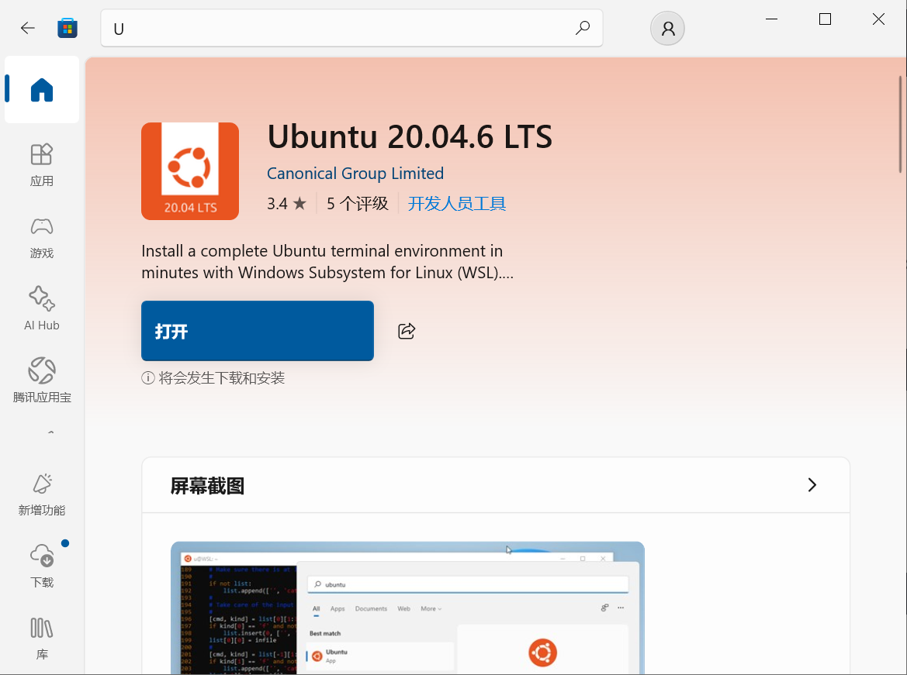
Task: Open Canonical Group Limited publisher link
Action: [355, 174]
